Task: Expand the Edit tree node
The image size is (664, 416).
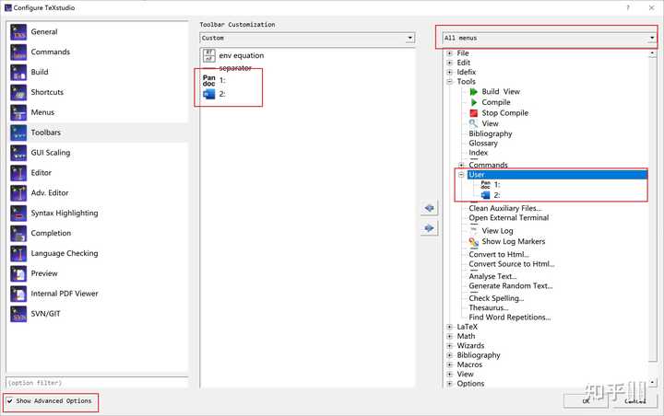Action: click(x=450, y=63)
